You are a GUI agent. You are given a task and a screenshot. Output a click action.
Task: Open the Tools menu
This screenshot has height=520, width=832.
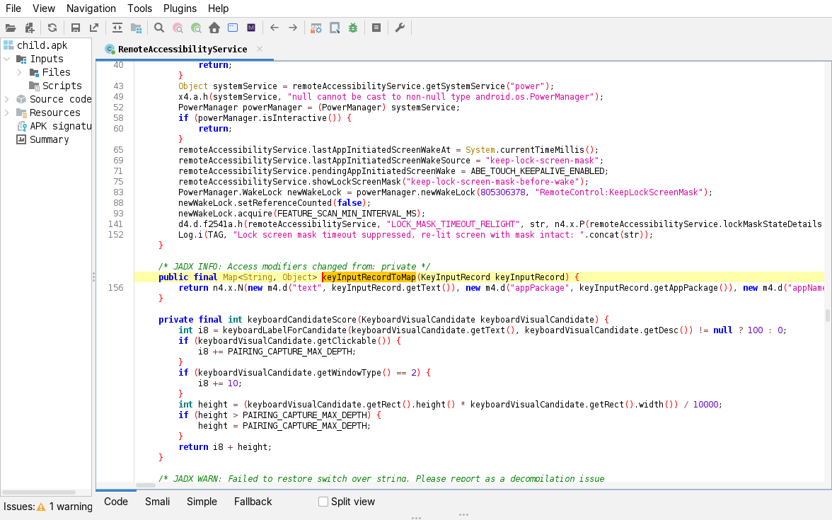(139, 8)
